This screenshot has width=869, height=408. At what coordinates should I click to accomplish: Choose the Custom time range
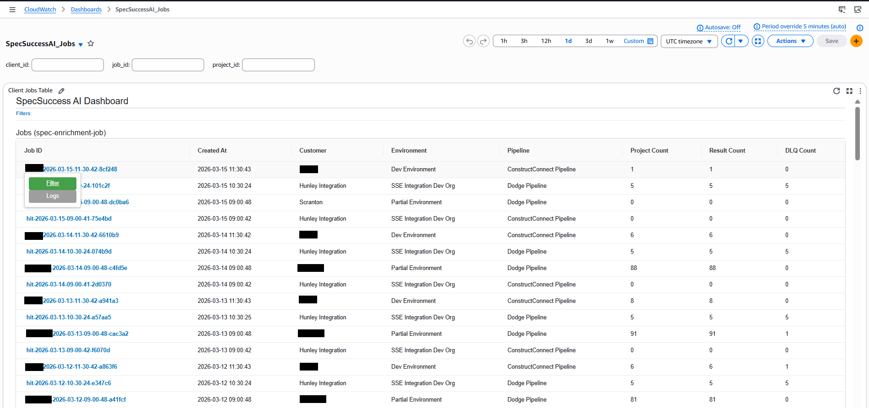coord(634,41)
